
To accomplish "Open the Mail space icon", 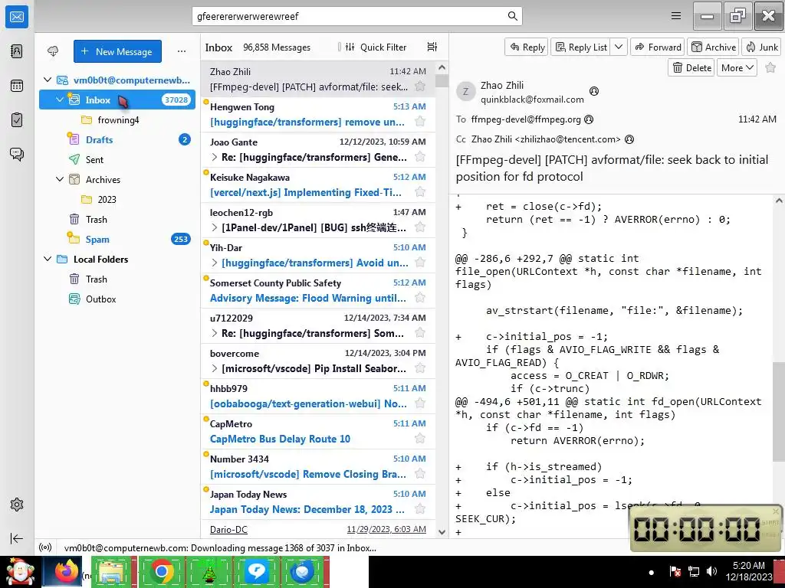I will pos(17,17).
